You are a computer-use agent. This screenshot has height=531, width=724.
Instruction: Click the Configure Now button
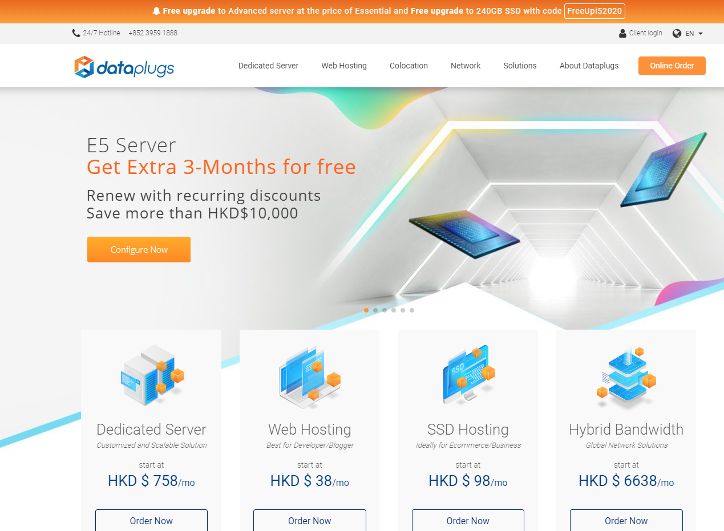point(139,250)
